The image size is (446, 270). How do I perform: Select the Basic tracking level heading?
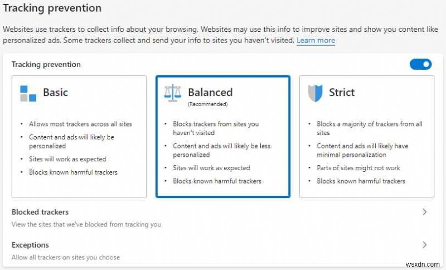coord(55,93)
